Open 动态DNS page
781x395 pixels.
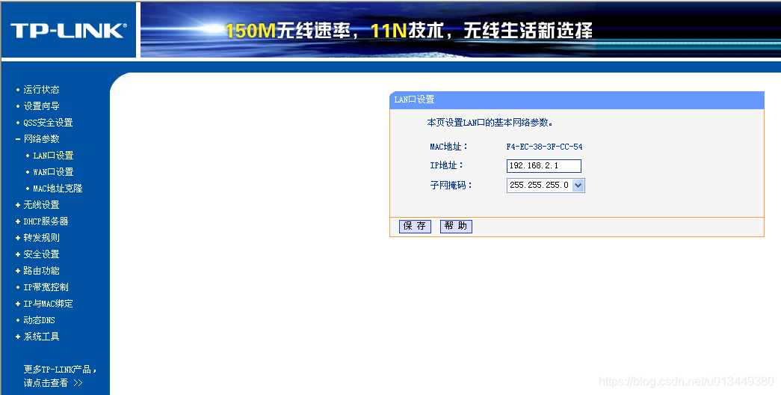click(39, 320)
